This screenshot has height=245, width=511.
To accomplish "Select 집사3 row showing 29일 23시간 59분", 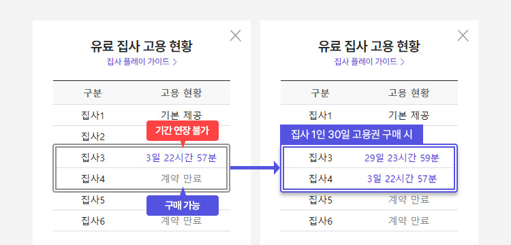I will click(x=369, y=158).
